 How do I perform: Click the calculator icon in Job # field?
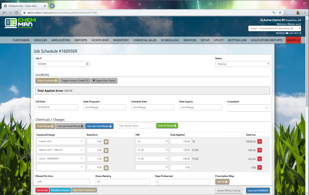point(87,64)
